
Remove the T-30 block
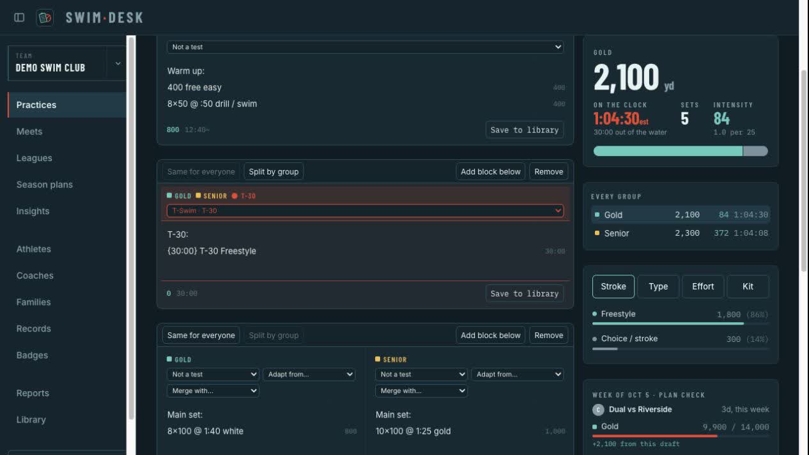point(549,171)
